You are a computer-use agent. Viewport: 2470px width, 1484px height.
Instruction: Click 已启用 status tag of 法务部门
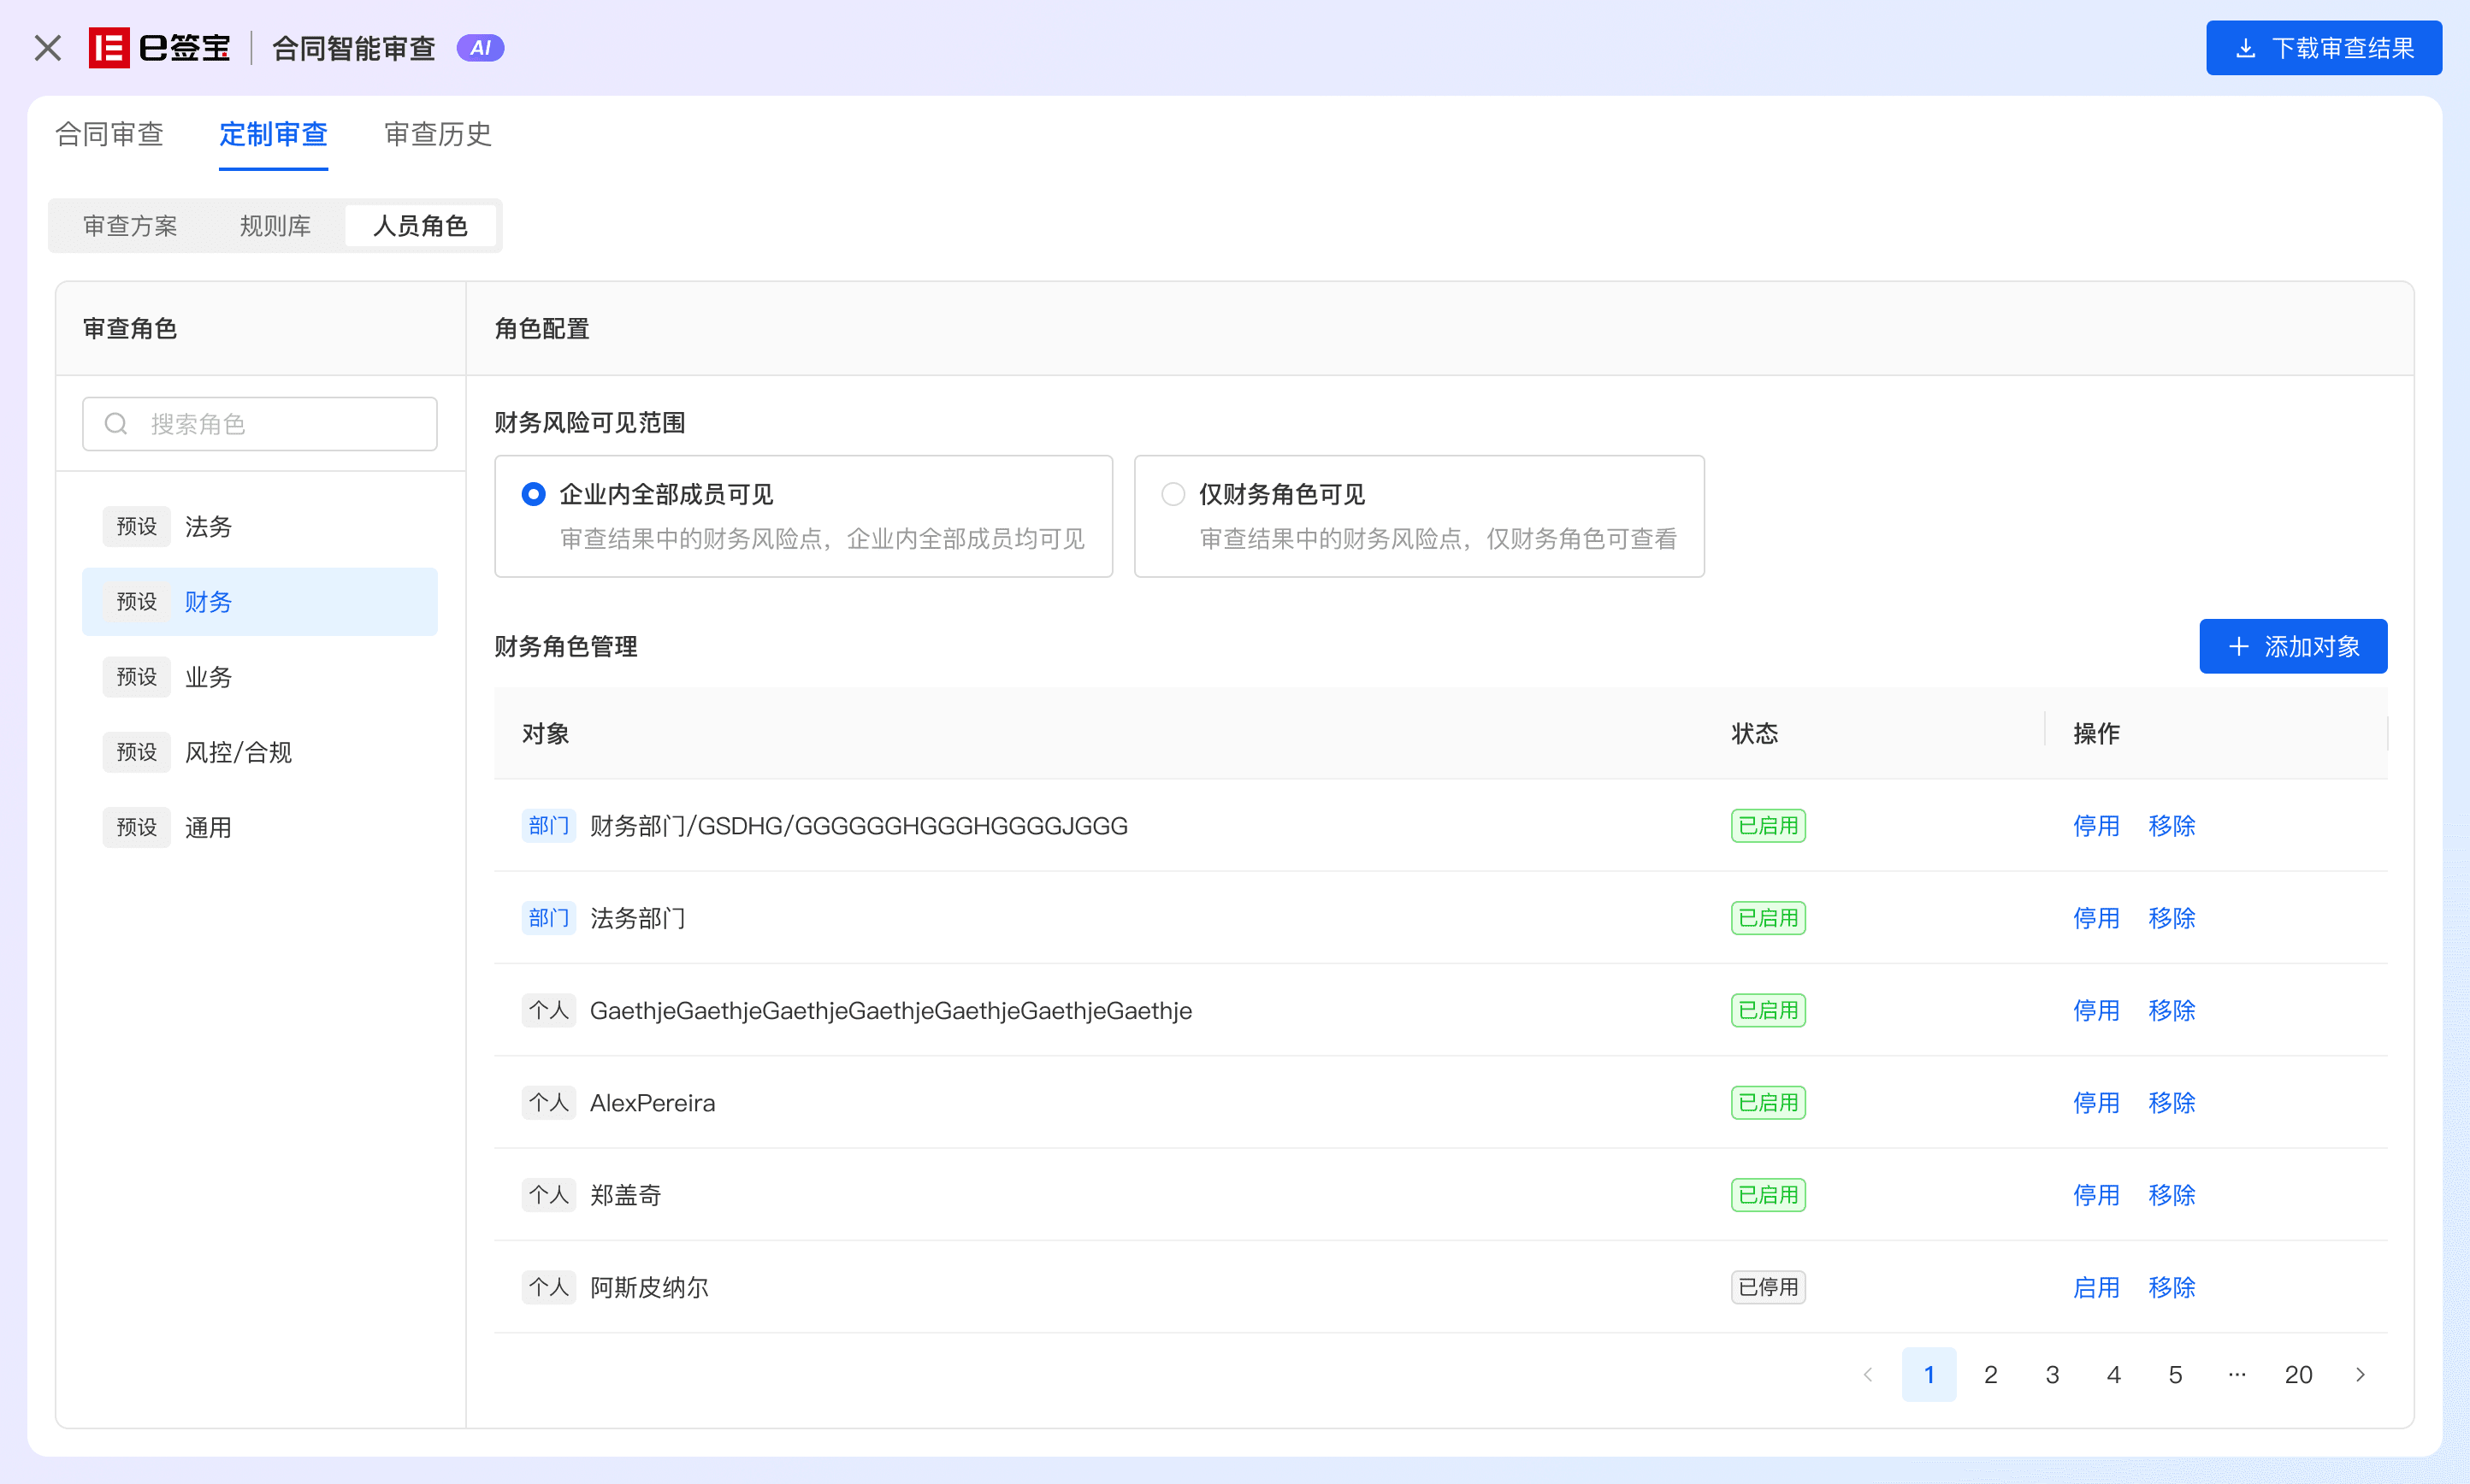point(1769,918)
